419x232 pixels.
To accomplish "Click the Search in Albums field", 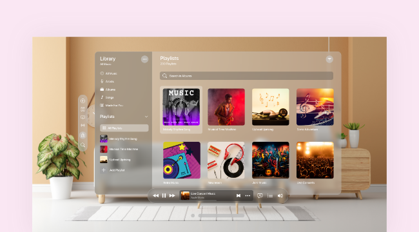I will (246, 75).
